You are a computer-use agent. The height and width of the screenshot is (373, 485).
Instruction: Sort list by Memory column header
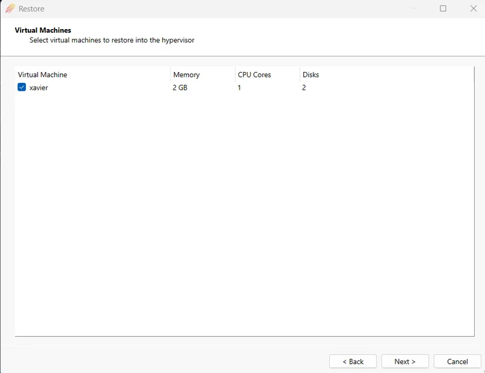click(x=186, y=74)
